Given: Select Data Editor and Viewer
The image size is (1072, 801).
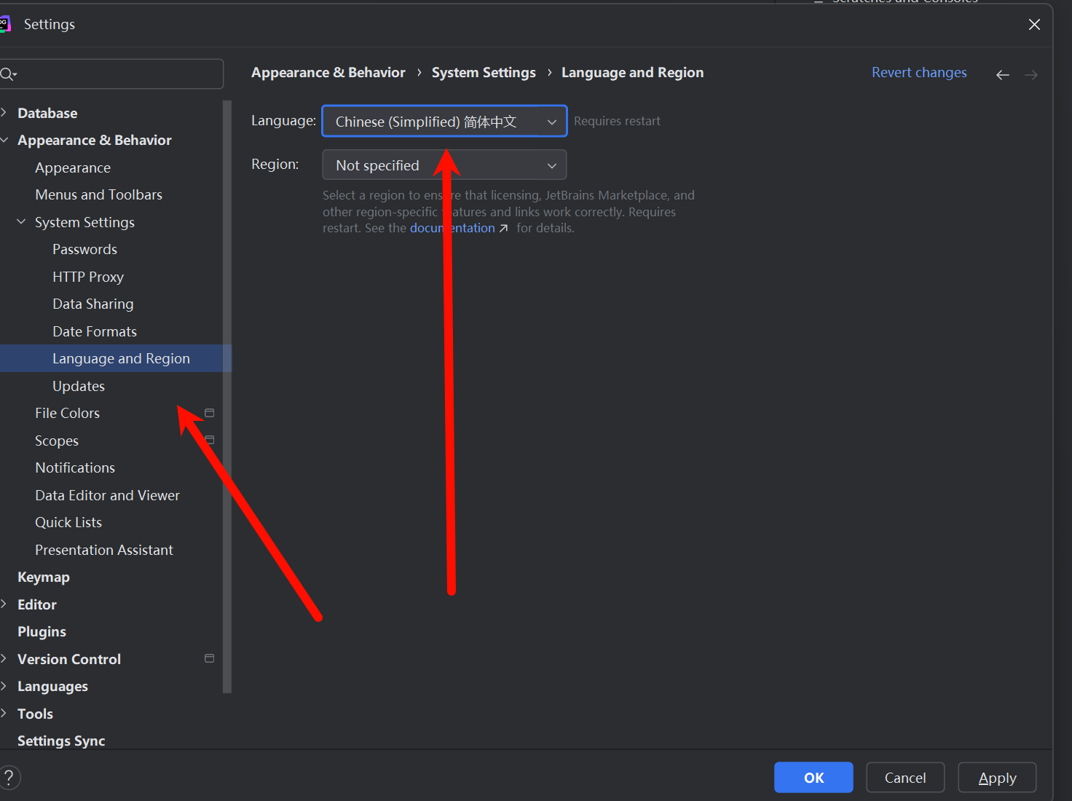Looking at the screenshot, I should [x=107, y=495].
